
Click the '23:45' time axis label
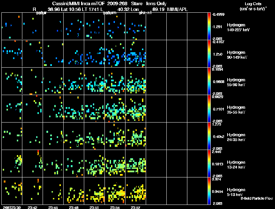(x=53, y=208)
